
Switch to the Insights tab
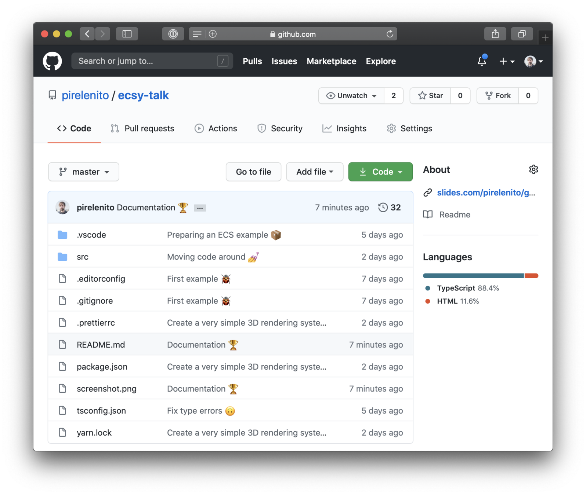pyautogui.click(x=344, y=128)
